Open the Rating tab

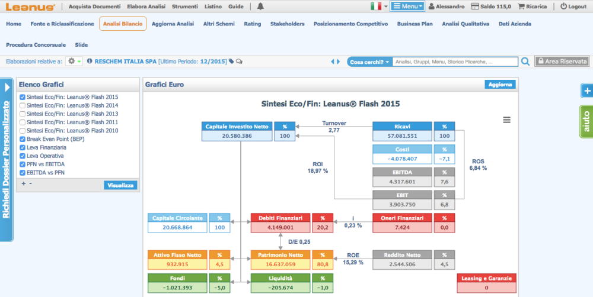click(x=252, y=24)
